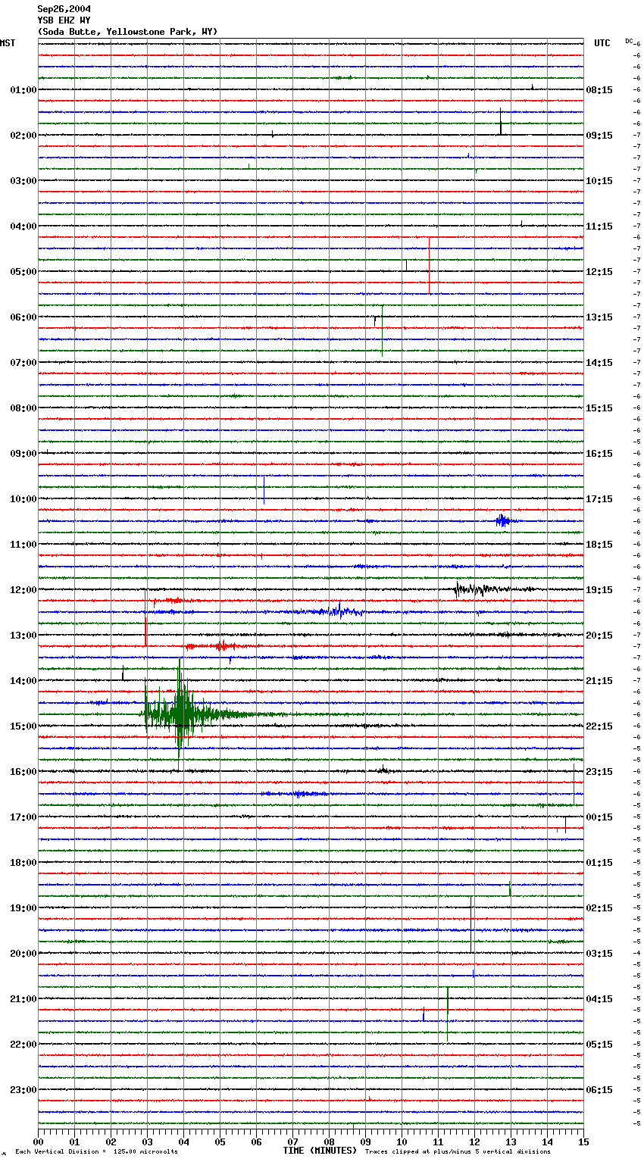
Task: Click the 14:15 UTC row label
Action: click(x=599, y=363)
